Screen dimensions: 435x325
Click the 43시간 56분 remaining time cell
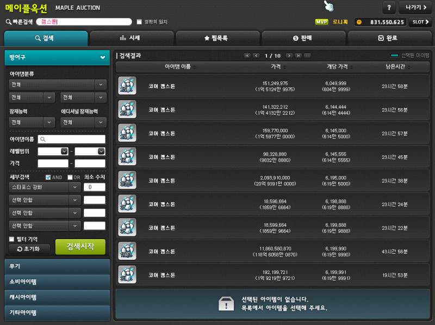(x=395, y=252)
